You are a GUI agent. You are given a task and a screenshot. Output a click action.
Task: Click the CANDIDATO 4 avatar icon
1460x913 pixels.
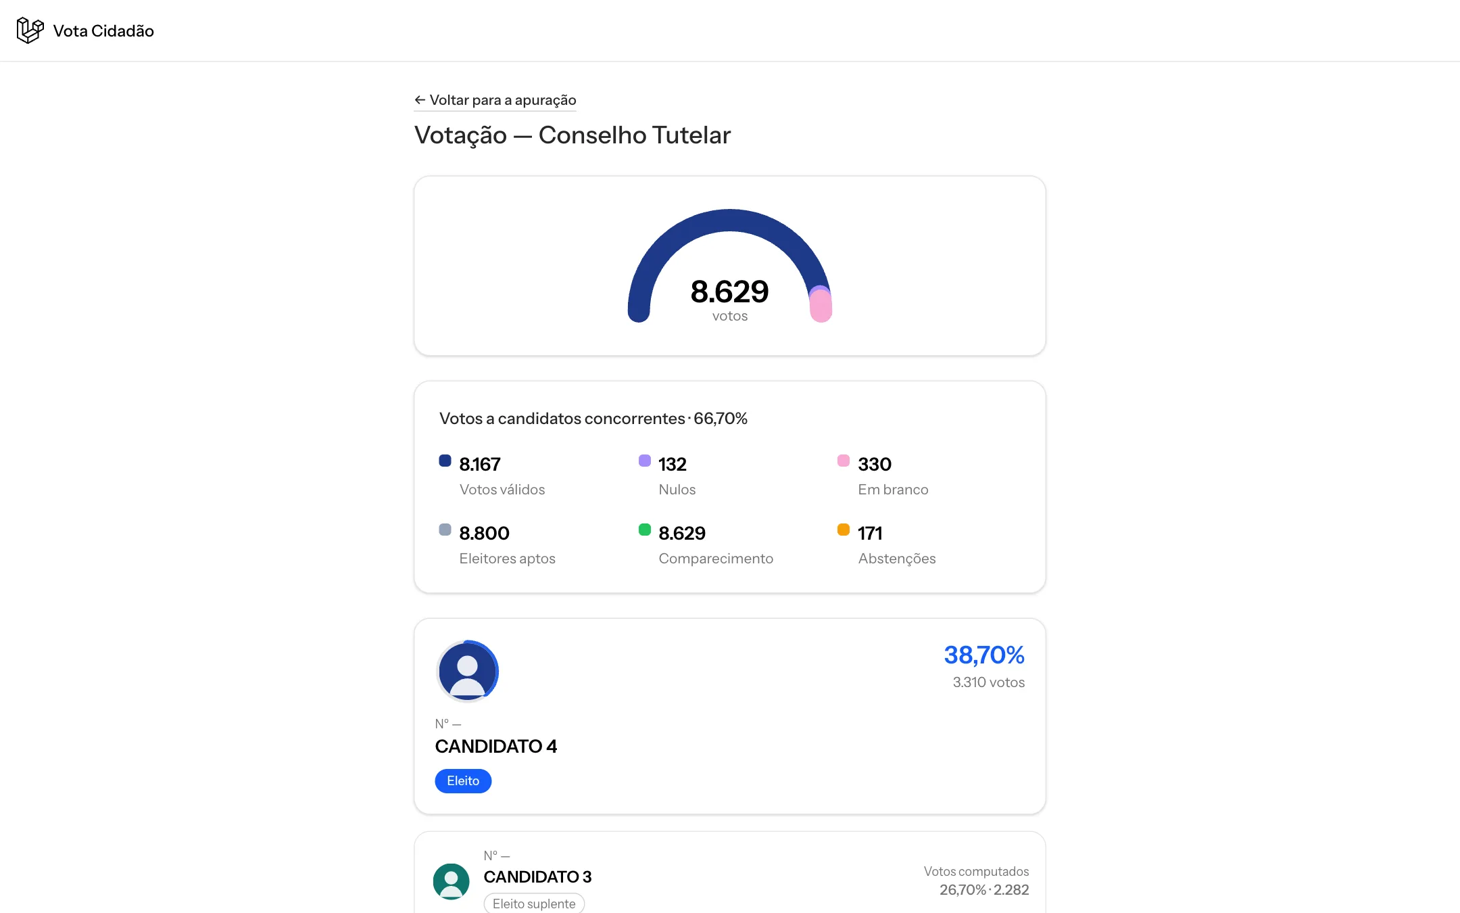tap(467, 672)
